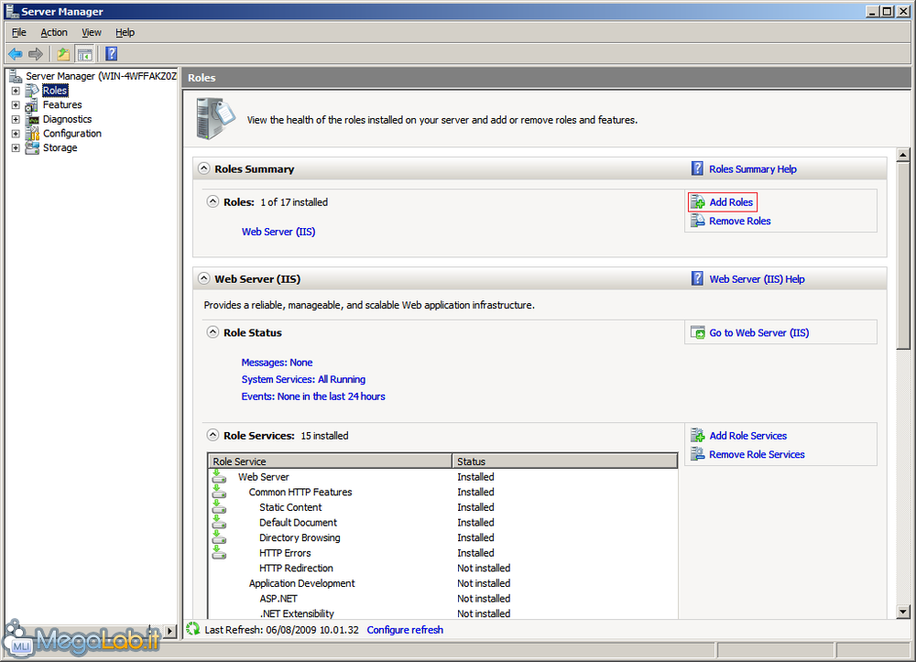Click the Up one level folder icon
The height and width of the screenshot is (662, 916).
(x=63, y=54)
